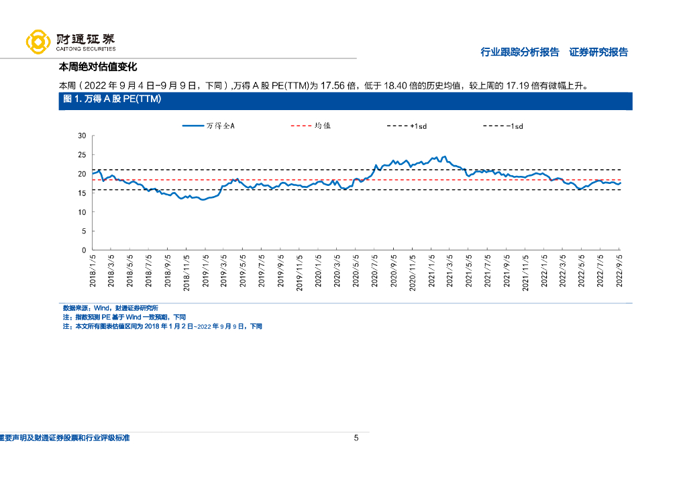687x486 pixels.
Task: Select the 行业跟踪分析报告 header label
Action: (x=520, y=52)
